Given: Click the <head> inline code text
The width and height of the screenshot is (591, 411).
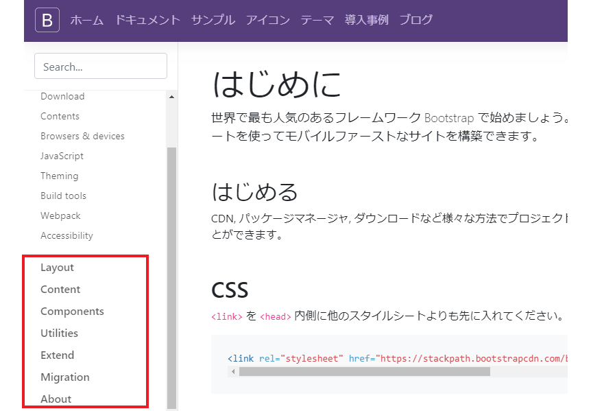Looking at the screenshot, I should coord(276,316).
